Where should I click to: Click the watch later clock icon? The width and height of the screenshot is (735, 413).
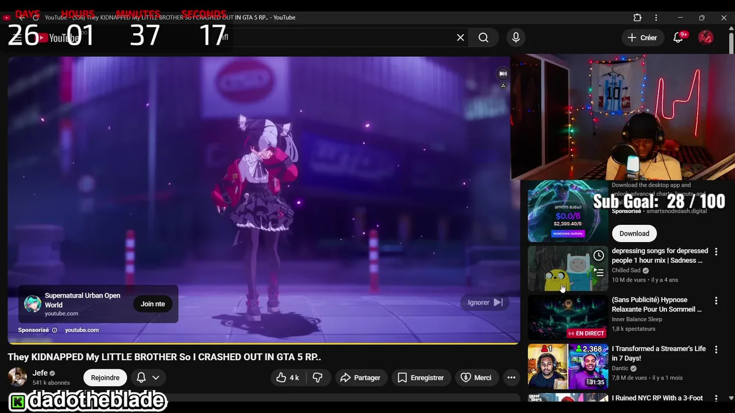[598, 255]
